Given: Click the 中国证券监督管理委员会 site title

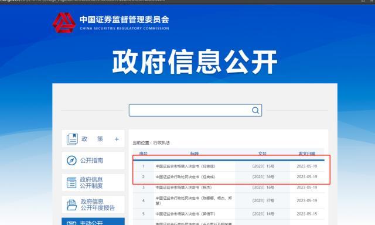Looking at the screenshot, I should (x=124, y=19).
